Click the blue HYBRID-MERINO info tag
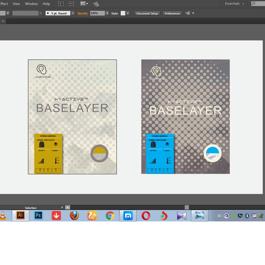The image size is (265, 265). click(160, 154)
